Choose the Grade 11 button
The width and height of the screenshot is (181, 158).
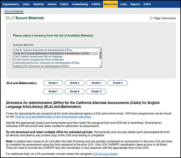[96, 91]
